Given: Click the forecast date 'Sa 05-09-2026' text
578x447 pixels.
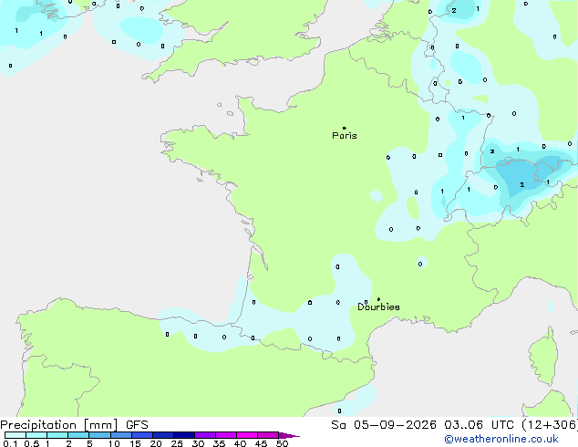Looking at the screenshot, I should click(384, 425).
